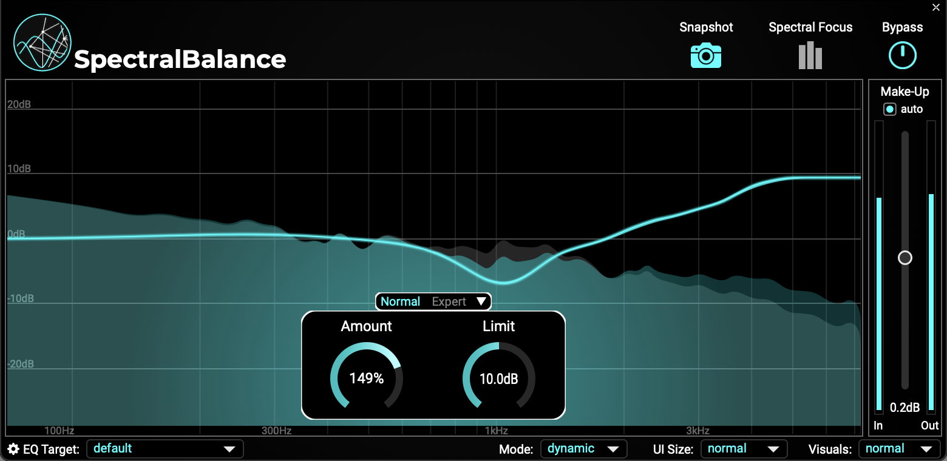Click the Limit label text
Image resolution: width=947 pixels, height=461 pixels.
499,326
